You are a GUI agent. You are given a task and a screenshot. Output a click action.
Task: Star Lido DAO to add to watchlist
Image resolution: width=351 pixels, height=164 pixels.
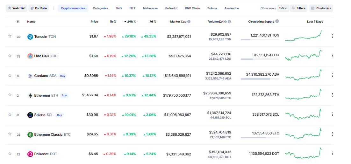pyautogui.click(x=10, y=56)
